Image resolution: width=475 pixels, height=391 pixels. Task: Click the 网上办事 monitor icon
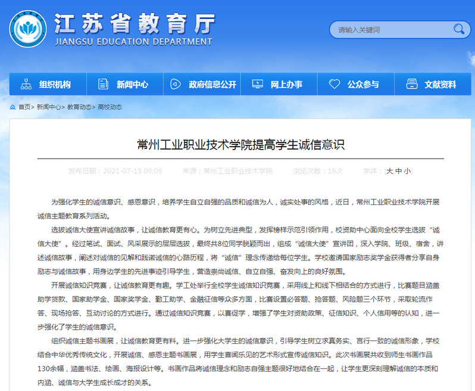coord(257,84)
